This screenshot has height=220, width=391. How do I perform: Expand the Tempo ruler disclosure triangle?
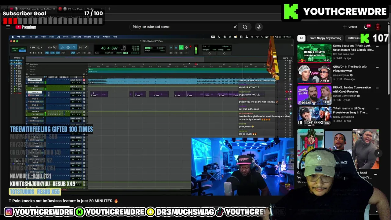[x=27, y=69]
